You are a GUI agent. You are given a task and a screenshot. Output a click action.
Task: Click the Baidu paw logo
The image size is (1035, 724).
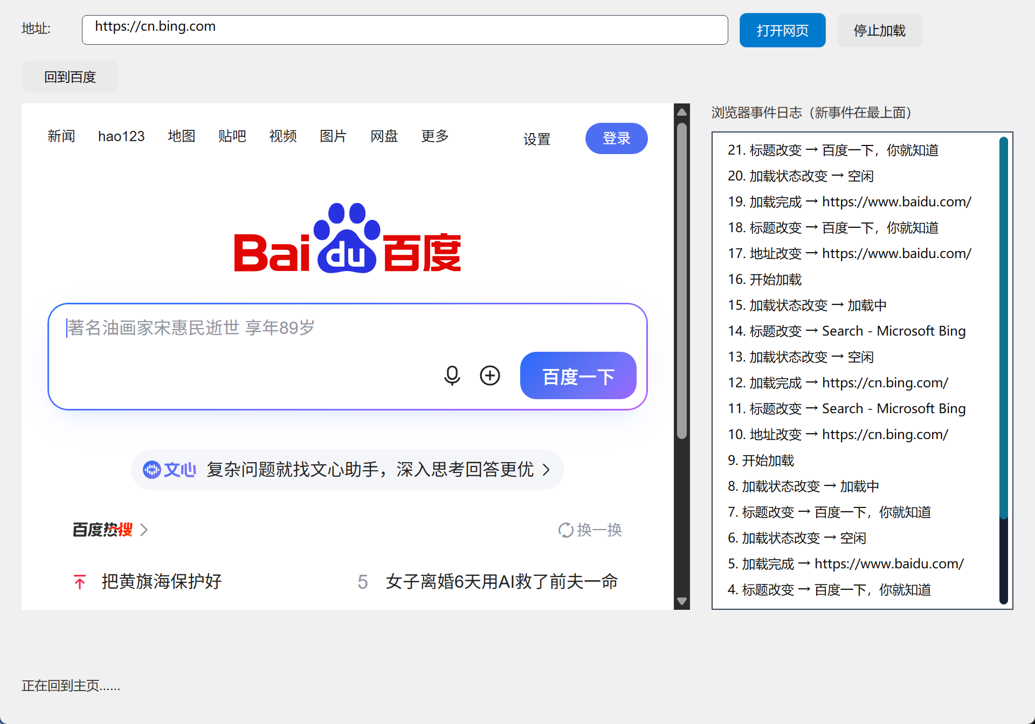[347, 238]
